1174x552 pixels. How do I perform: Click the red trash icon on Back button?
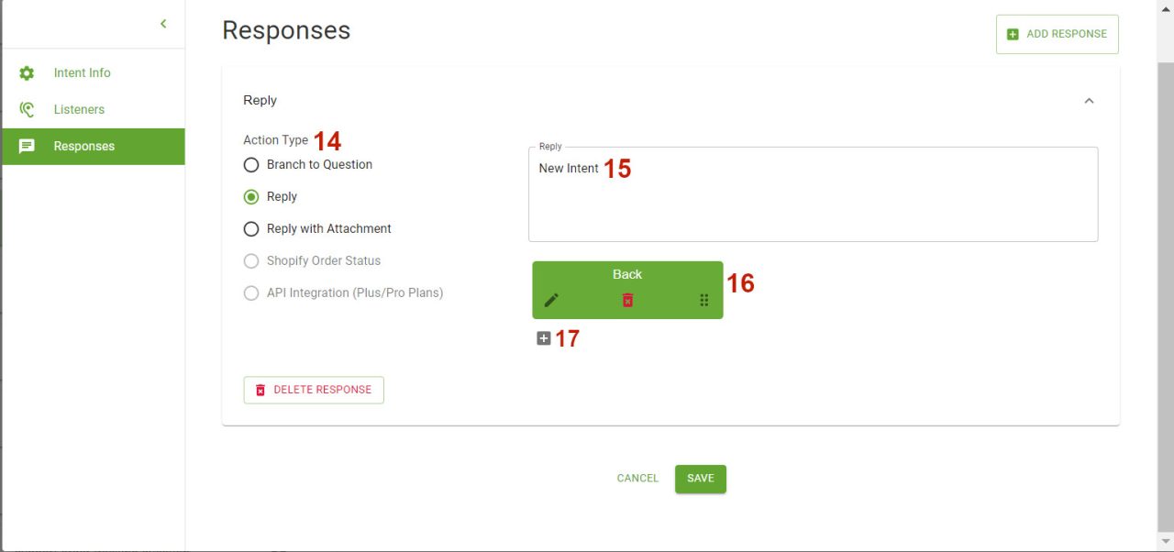pyautogui.click(x=627, y=300)
